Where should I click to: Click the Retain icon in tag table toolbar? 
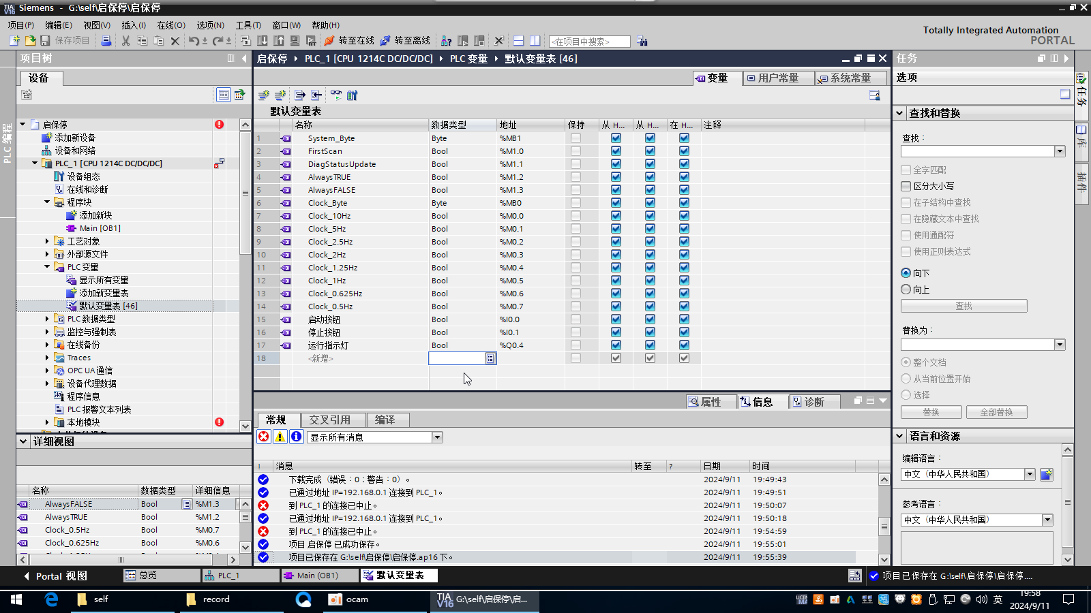pos(352,95)
